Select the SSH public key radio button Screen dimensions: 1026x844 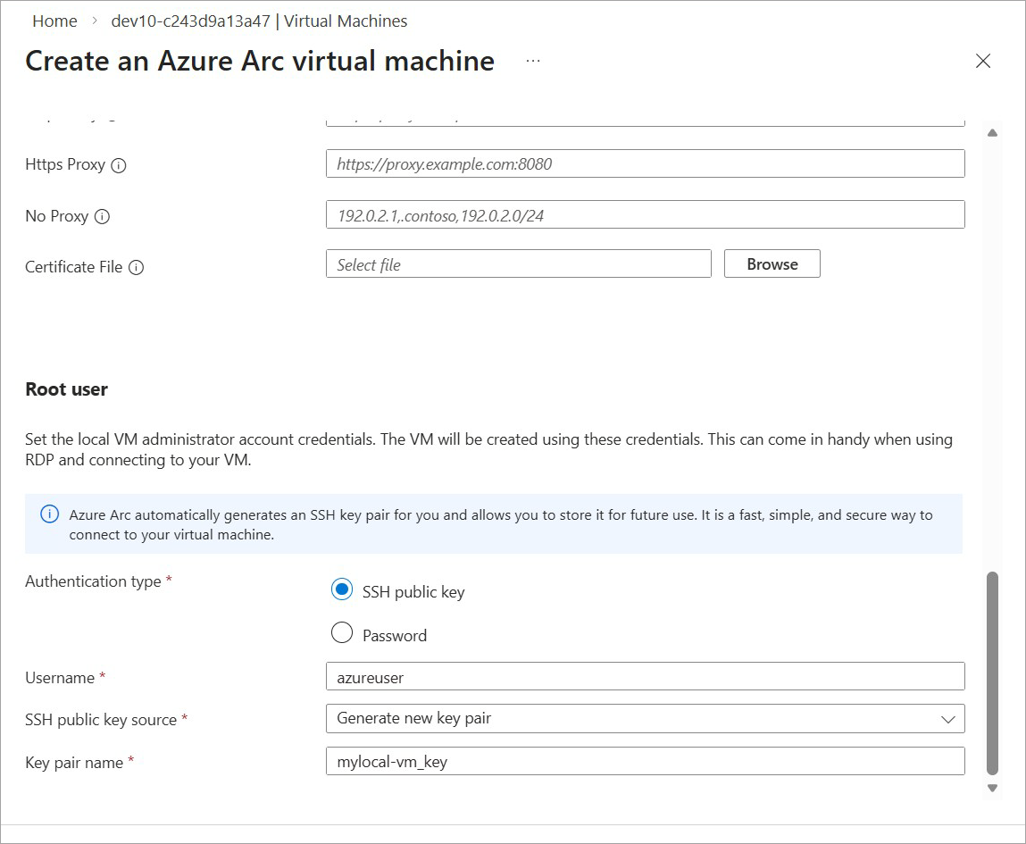point(342,590)
